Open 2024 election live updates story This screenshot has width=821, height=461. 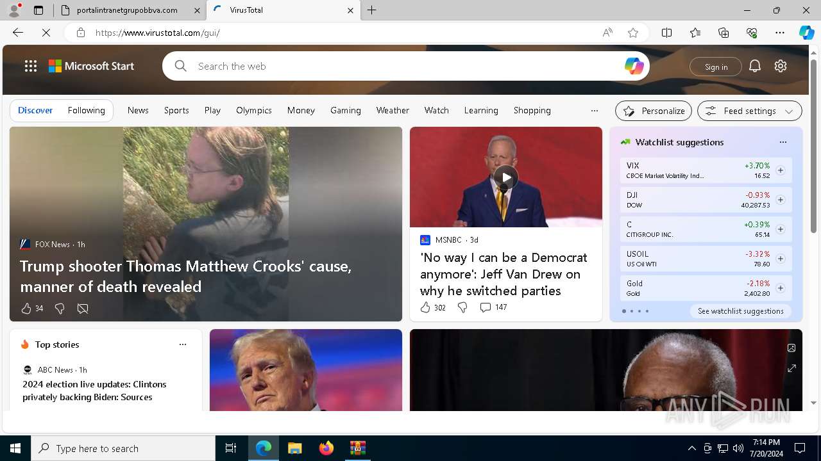94,391
